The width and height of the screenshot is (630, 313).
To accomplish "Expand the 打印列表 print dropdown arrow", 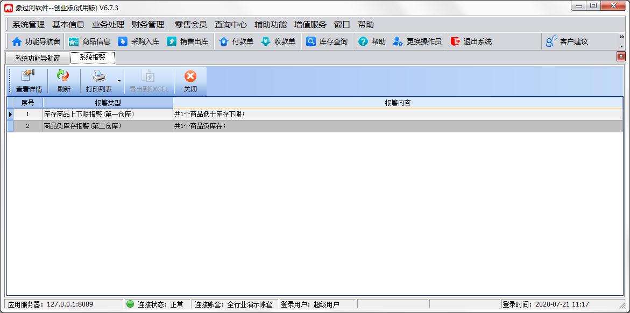I will 118,81.
